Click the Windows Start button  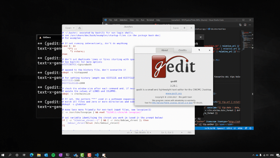3,155
